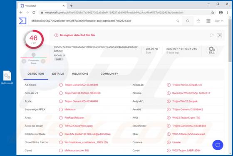Click the BitDefenderTheta engine name
Viewport: 233px width, 156px height.
[35, 134]
